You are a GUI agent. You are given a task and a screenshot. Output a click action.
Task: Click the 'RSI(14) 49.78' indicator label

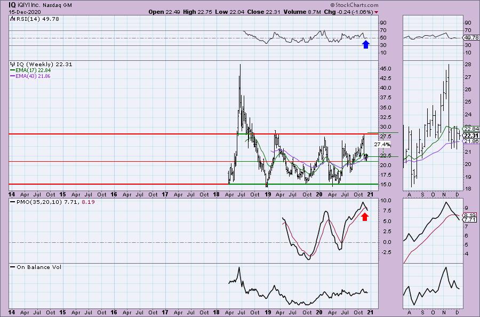pos(37,19)
